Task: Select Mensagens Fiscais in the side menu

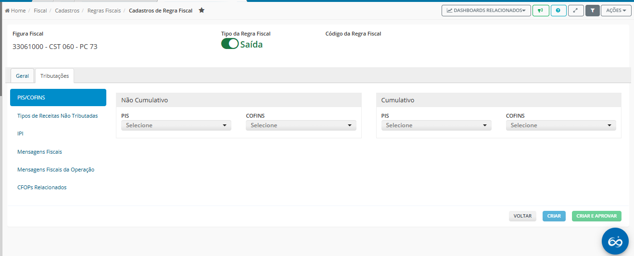Action: click(39, 152)
